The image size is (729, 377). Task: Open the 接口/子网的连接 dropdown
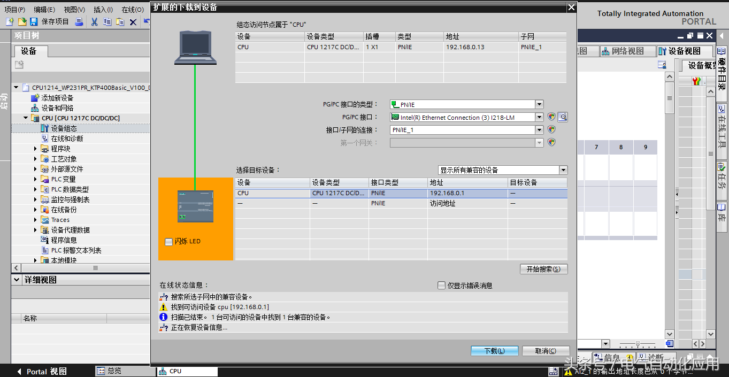[540, 130]
